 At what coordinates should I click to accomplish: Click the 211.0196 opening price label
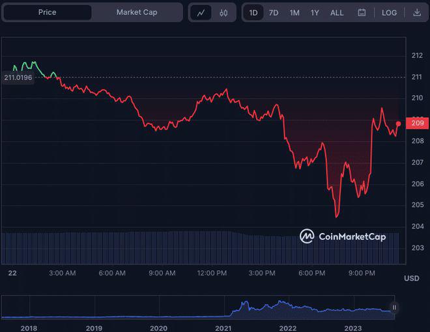coord(19,78)
